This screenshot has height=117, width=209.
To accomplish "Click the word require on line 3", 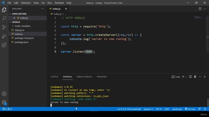I will pyautogui.click(x=89, y=27).
